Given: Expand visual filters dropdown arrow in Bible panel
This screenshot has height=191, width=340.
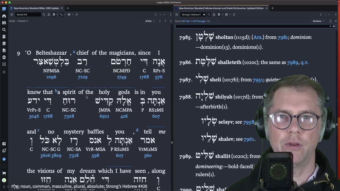Looking at the screenshot, I should [x=57, y=15].
